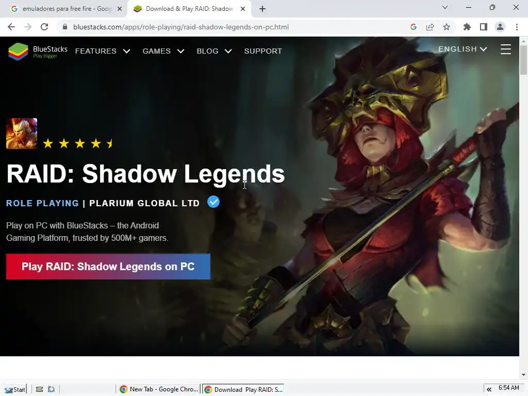Click the browser forward arrow
528x396 pixels.
click(x=28, y=27)
